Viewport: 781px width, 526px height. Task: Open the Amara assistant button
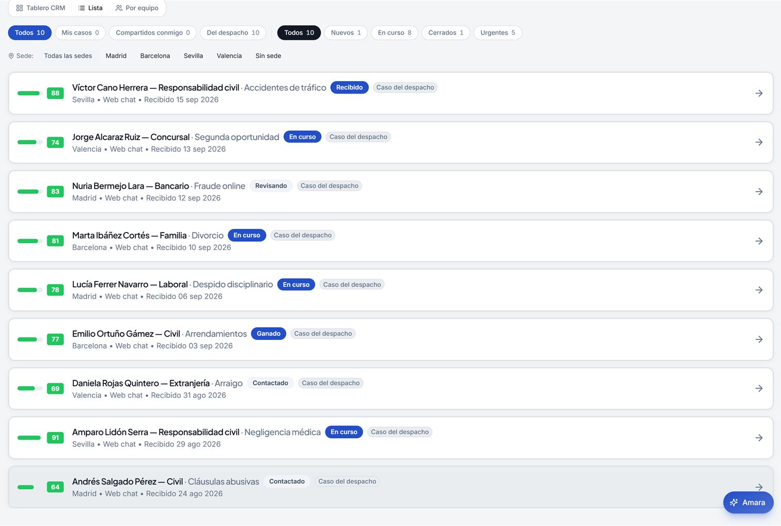[x=748, y=502]
